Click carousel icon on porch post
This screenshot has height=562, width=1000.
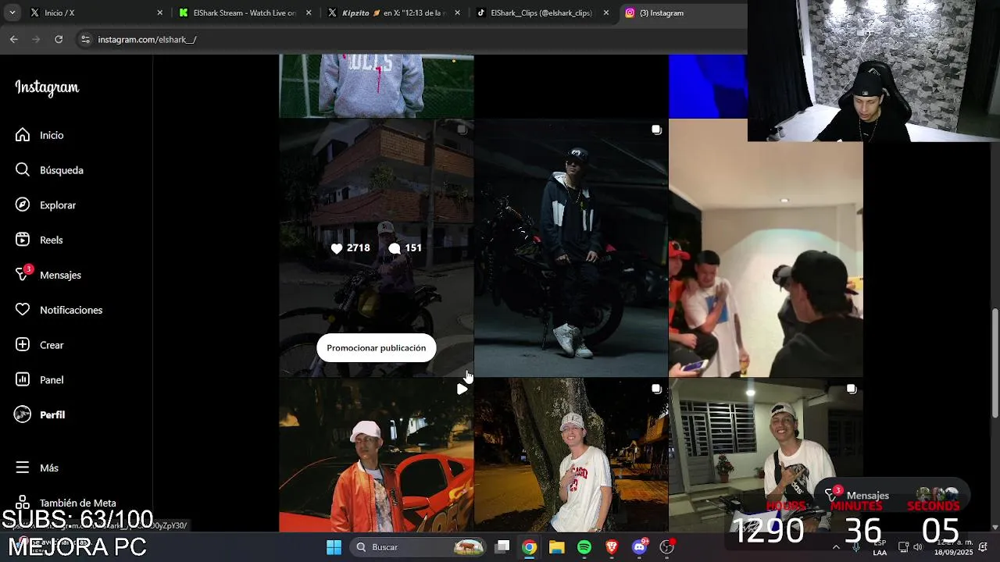[x=852, y=389]
